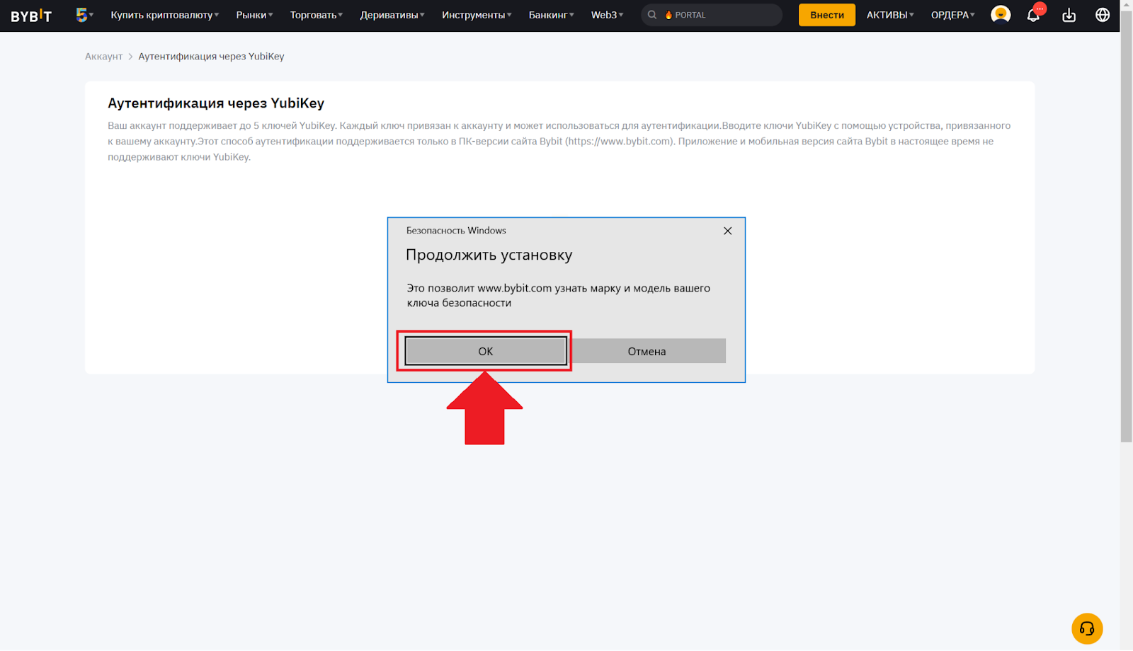Expand the Купить криптовалюту menu
The width and height of the screenshot is (1133, 651).
coord(165,15)
